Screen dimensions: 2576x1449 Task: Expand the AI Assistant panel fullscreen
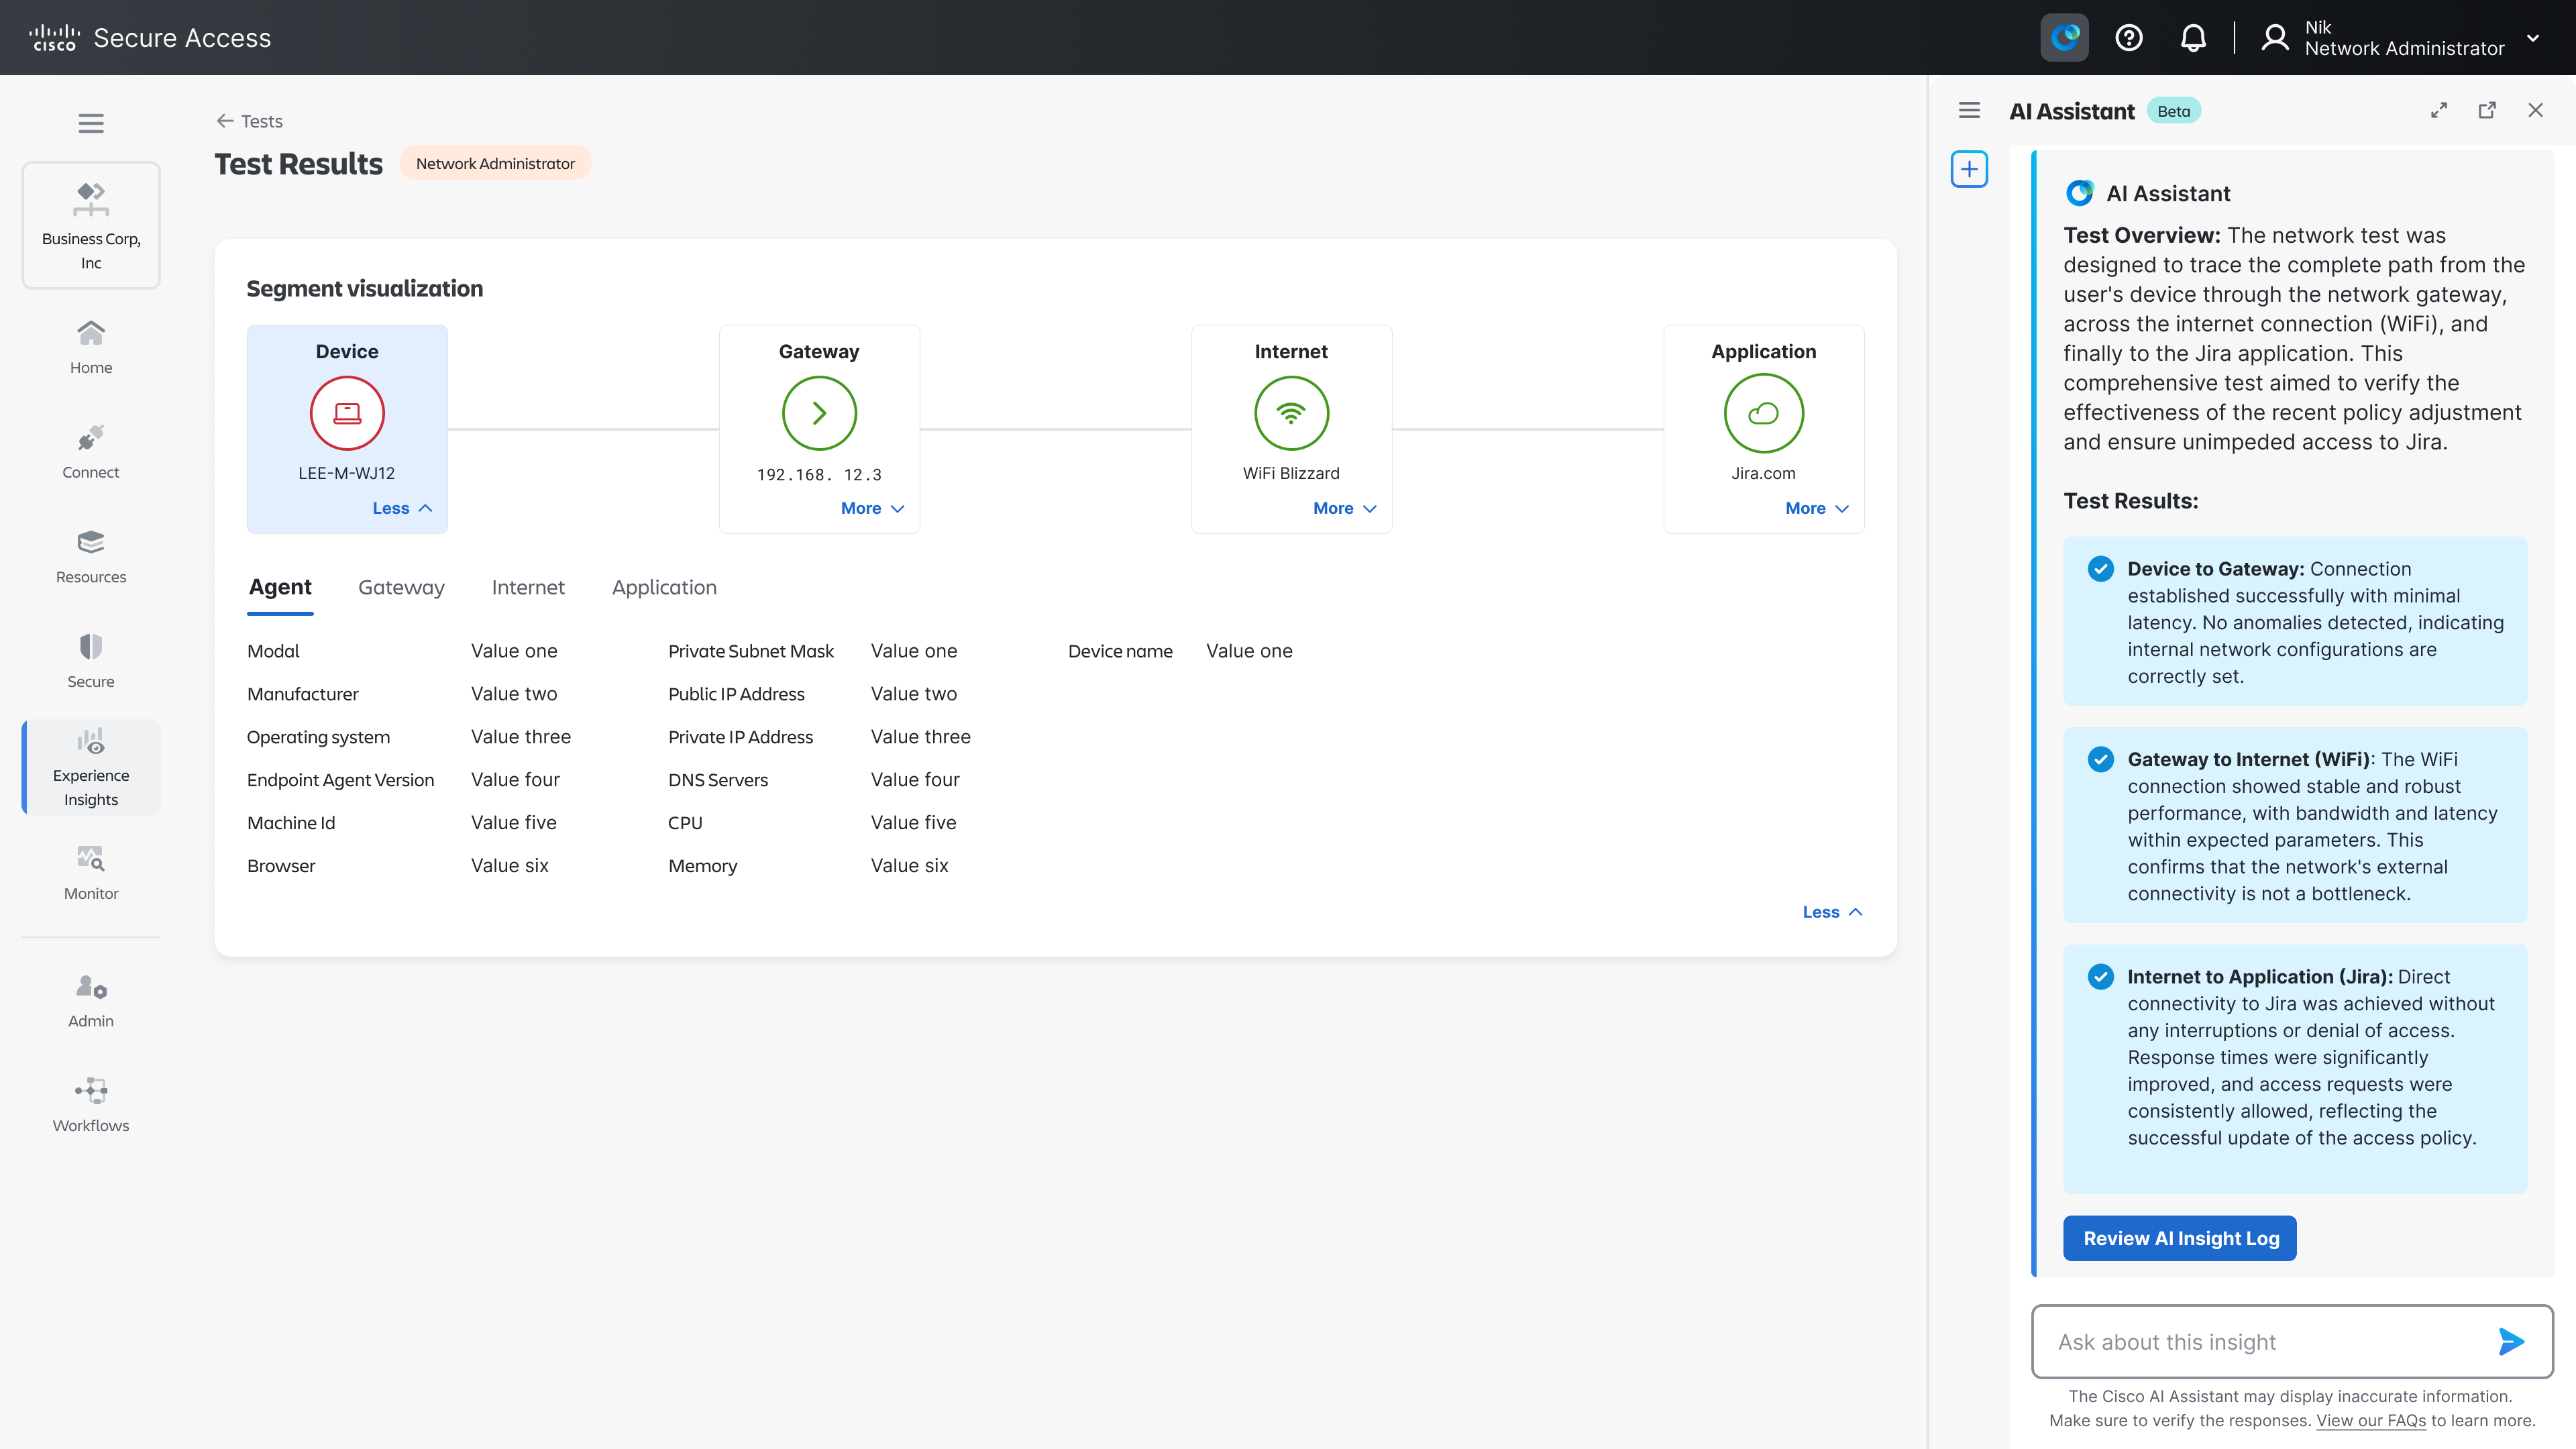pyautogui.click(x=2439, y=111)
